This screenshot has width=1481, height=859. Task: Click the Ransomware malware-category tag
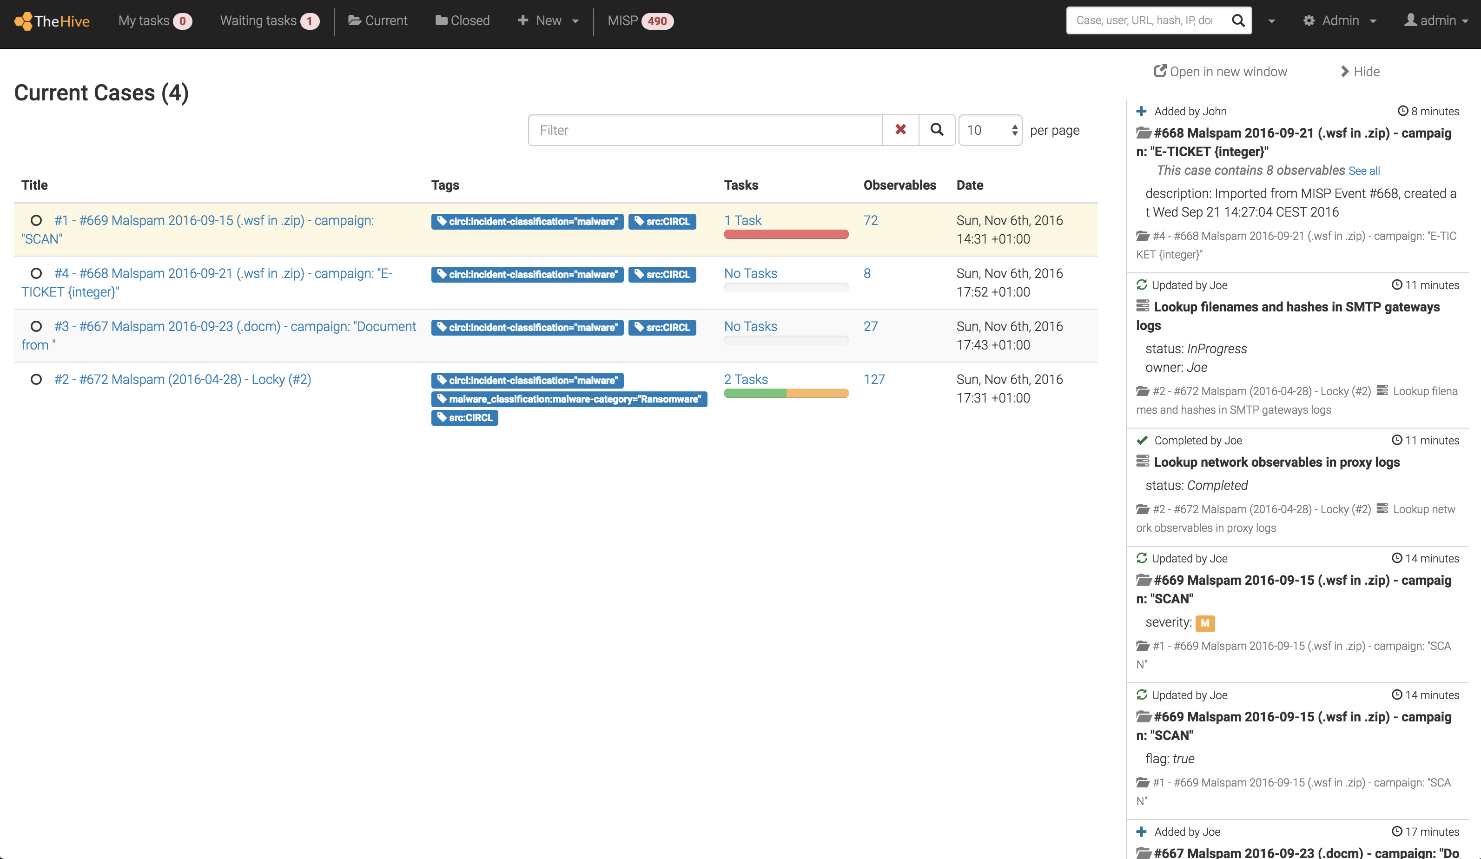click(569, 399)
